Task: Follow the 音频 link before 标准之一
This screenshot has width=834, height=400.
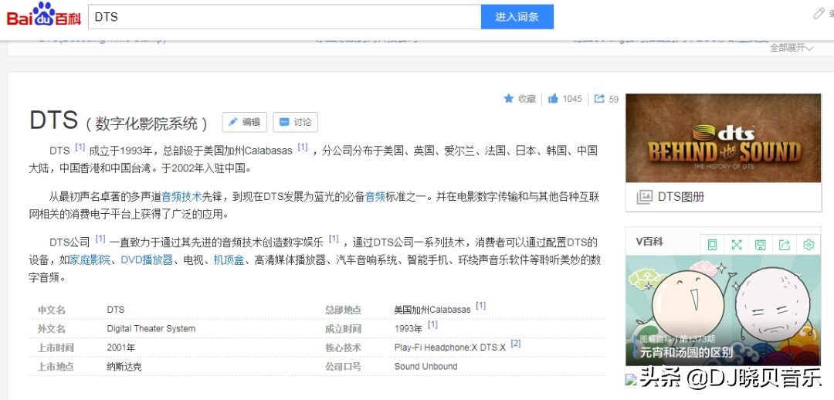Action: coord(375,197)
